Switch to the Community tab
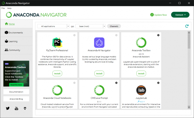 [16, 50]
